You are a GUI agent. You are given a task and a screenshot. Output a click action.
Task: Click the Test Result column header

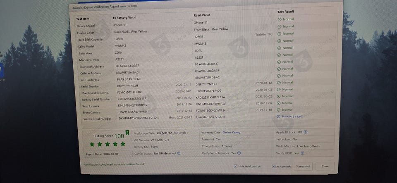(x=286, y=12)
